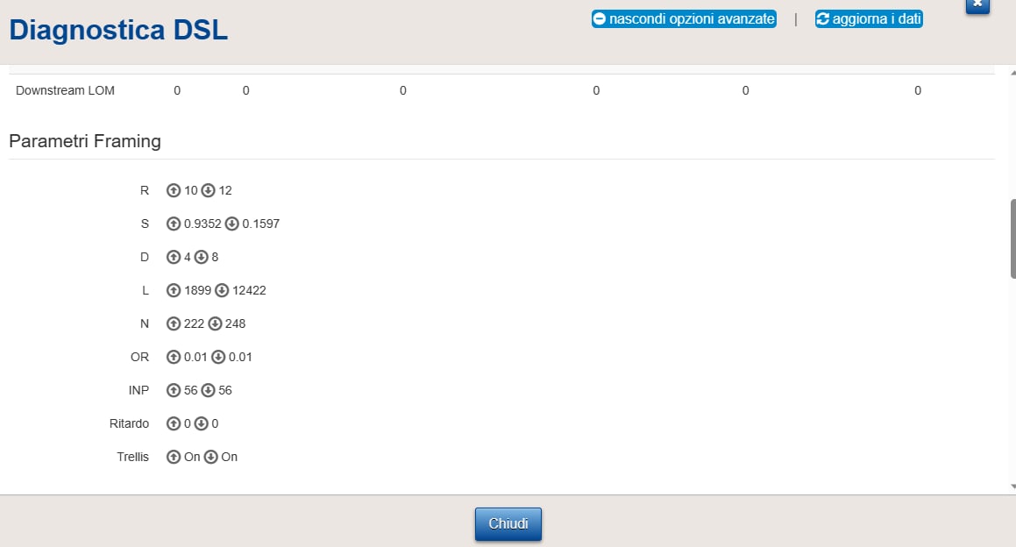Click the Parametri Framing section heading
1016x547 pixels.
(85, 141)
